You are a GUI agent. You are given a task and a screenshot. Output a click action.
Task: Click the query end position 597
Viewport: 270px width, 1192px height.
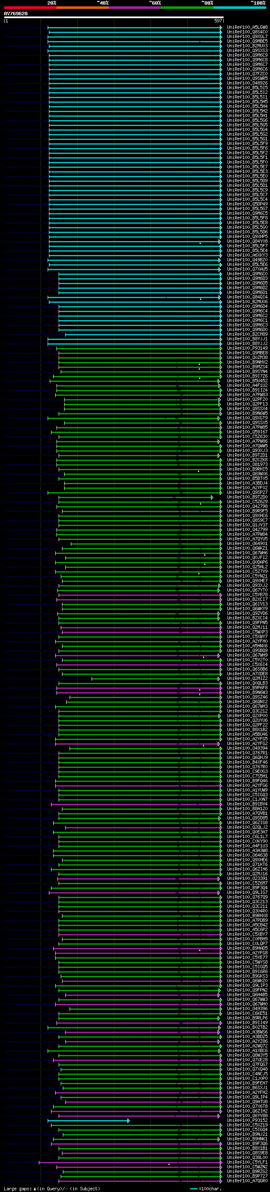click(218, 21)
